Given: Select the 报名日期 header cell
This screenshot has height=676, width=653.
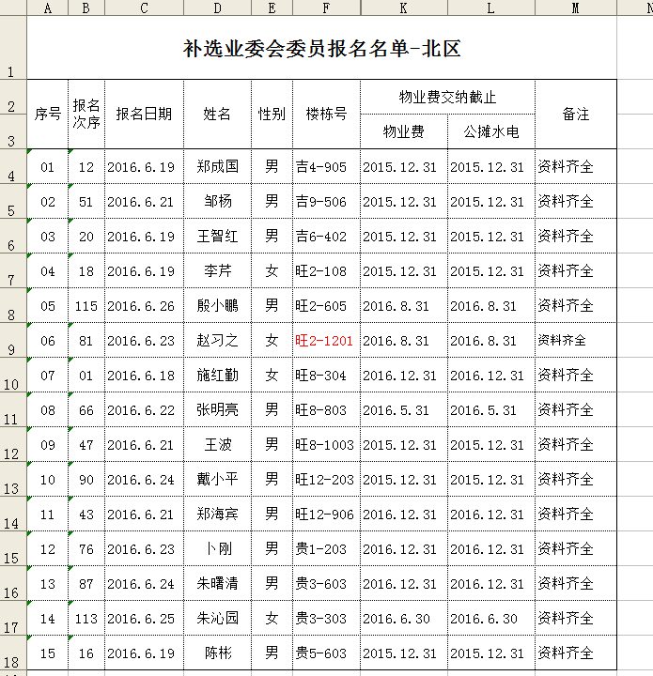Looking at the screenshot, I should click(143, 114).
